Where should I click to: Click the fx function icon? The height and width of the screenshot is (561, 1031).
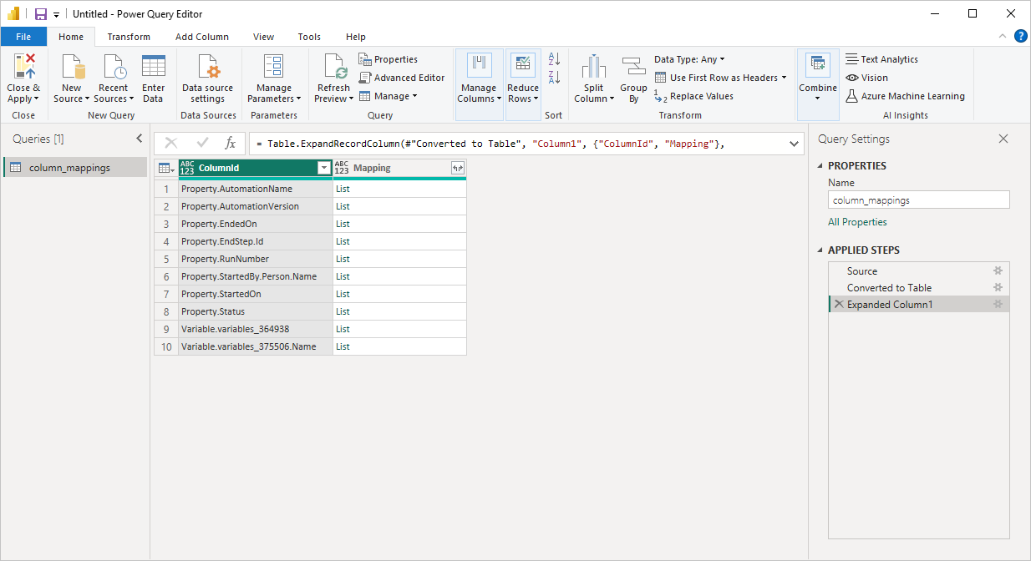(231, 144)
